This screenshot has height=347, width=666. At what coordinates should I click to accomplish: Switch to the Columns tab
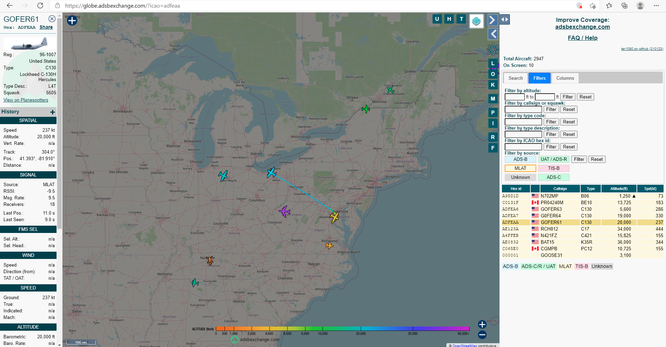pyautogui.click(x=565, y=78)
